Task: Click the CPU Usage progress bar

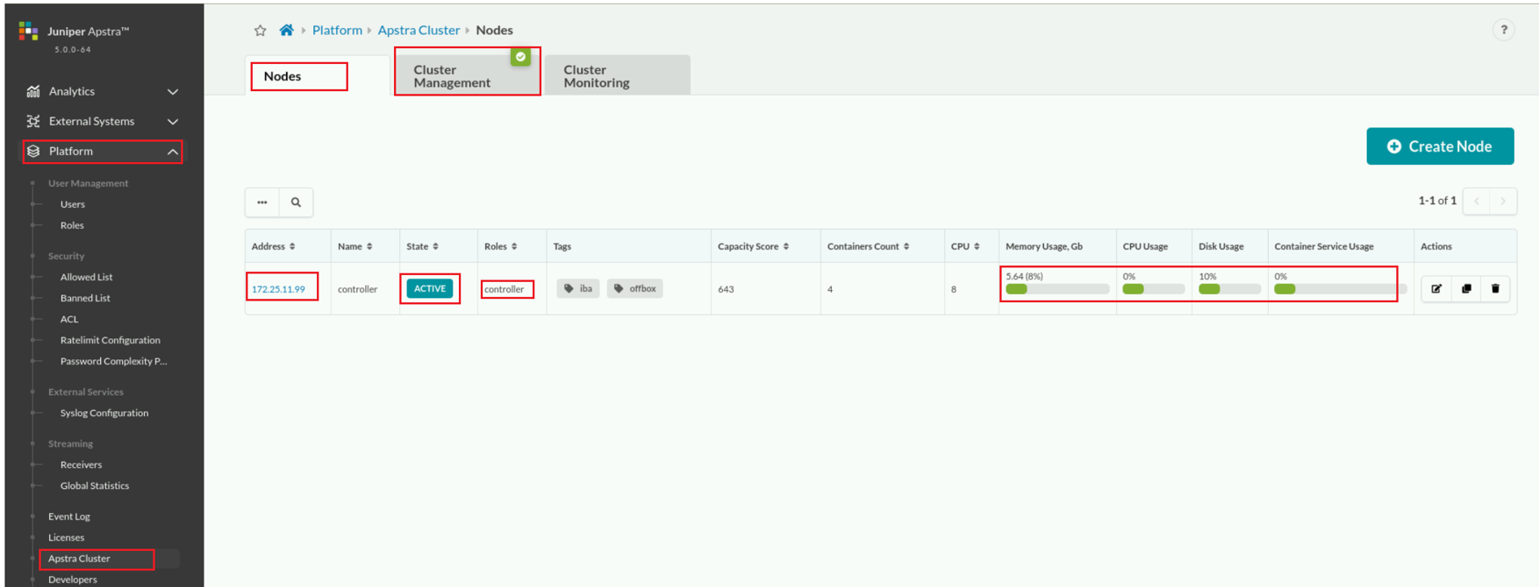Action: click(x=1153, y=289)
